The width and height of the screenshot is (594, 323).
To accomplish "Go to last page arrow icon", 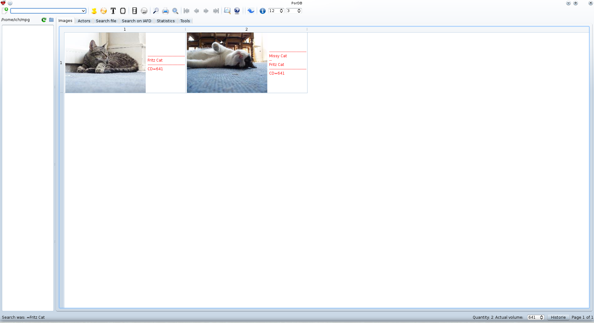I will coord(216,11).
